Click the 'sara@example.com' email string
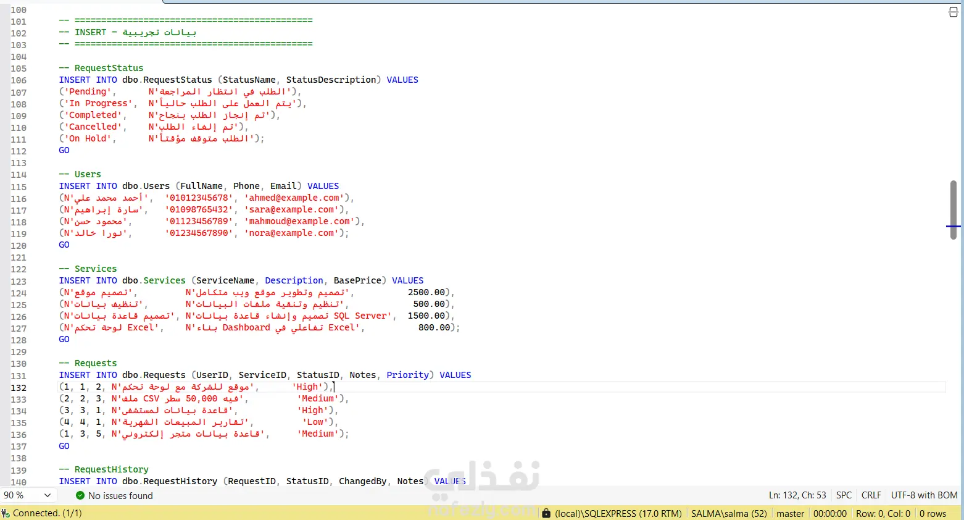This screenshot has height=520, width=964. tap(292, 209)
